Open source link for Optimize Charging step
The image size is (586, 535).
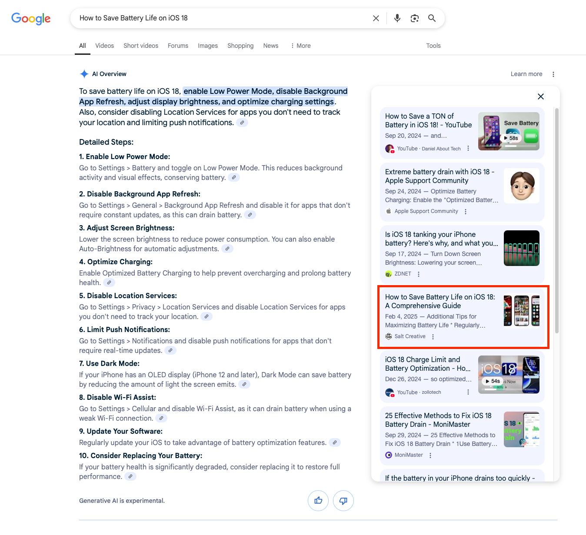coord(109,283)
